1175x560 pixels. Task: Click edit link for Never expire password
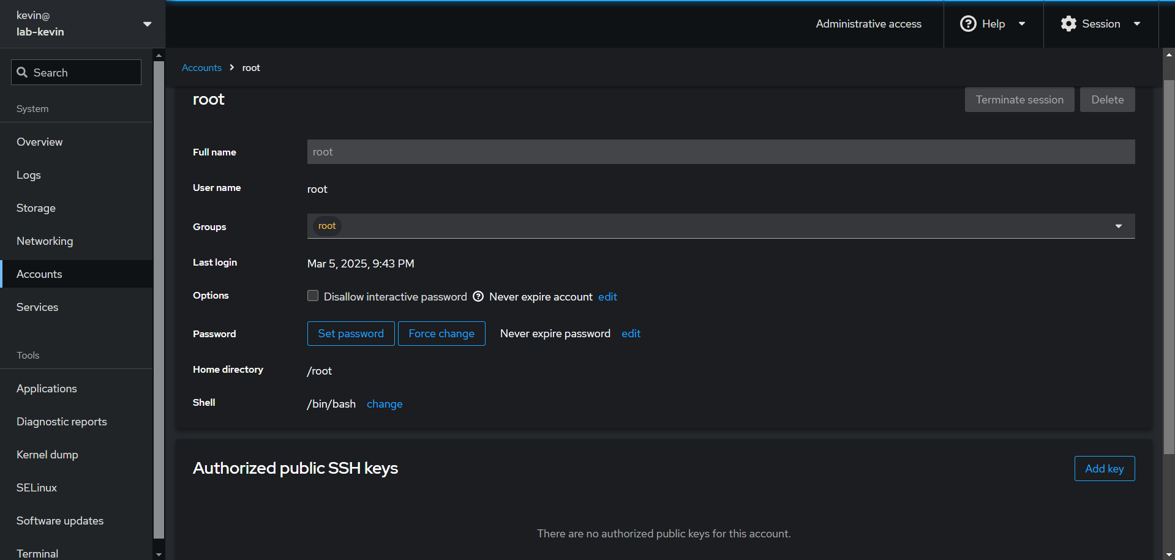point(631,334)
